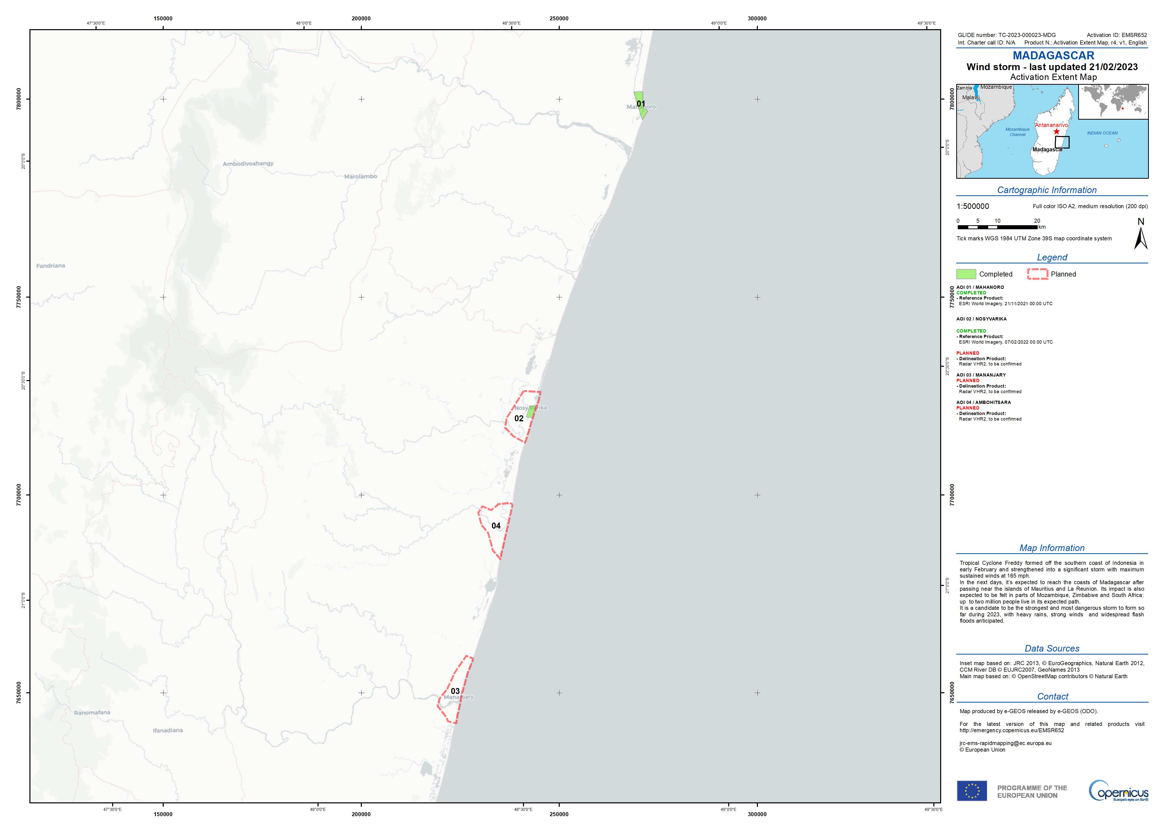The width and height of the screenshot is (1176, 831).
Task: Click the jrc-ems-rapidmapping email address
Action: 1006,743
